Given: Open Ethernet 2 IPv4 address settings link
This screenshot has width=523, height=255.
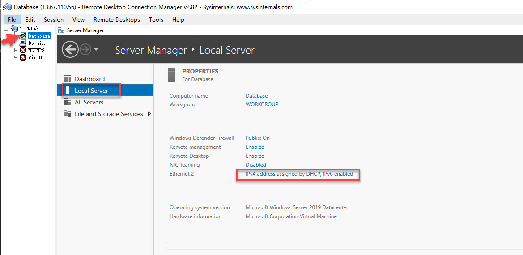Looking at the screenshot, I should coord(299,174).
